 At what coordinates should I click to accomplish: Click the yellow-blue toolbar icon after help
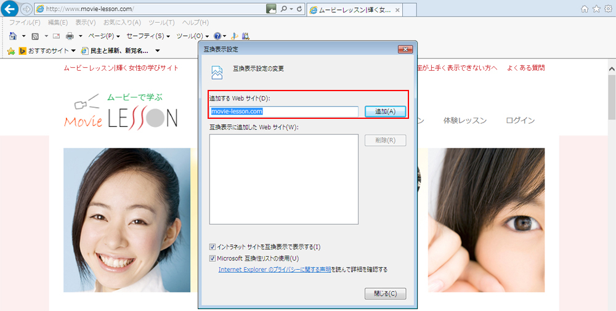click(235, 36)
